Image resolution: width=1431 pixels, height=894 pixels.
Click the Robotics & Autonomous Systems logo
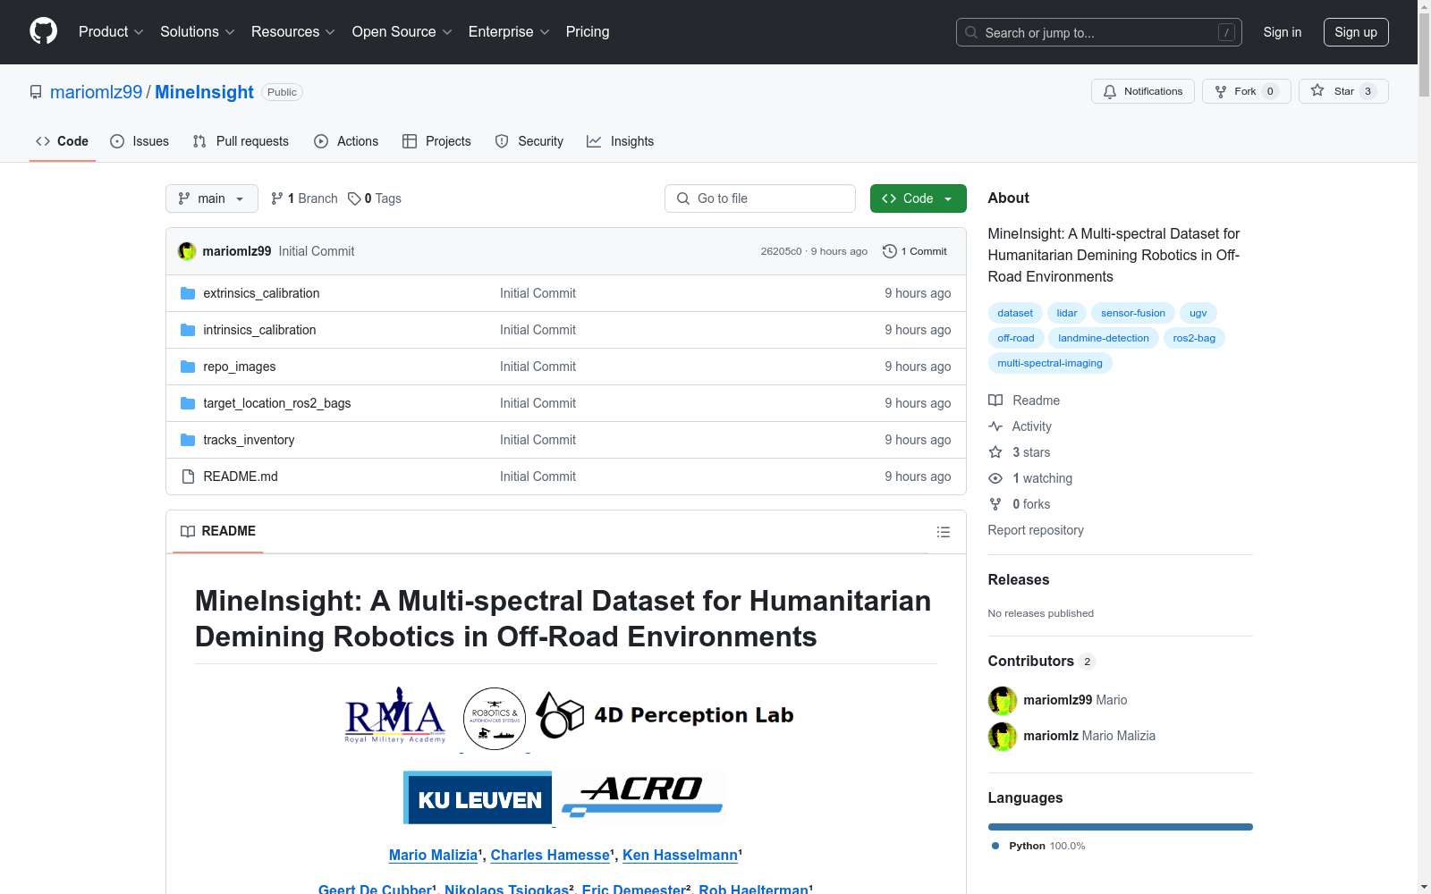click(495, 719)
